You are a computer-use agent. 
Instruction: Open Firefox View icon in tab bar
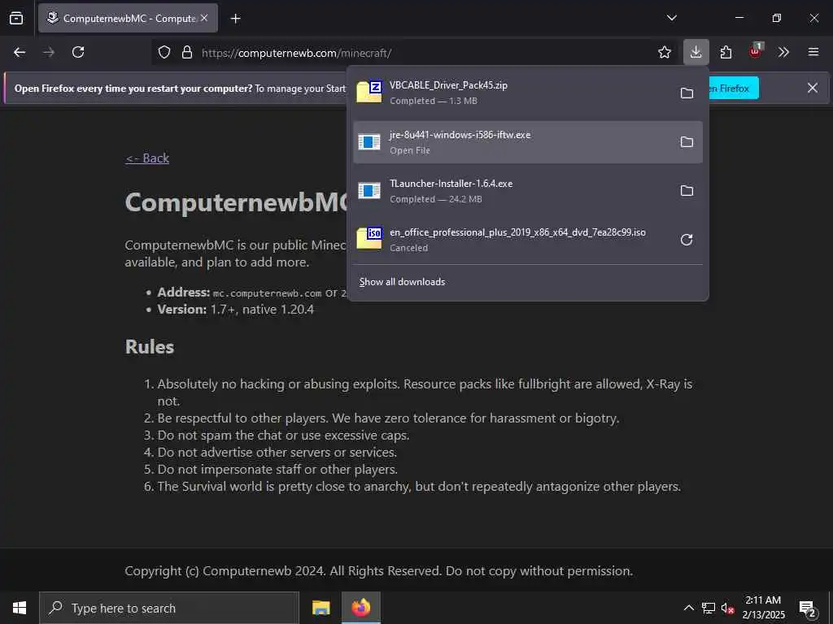pyautogui.click(x=16, y=18)
